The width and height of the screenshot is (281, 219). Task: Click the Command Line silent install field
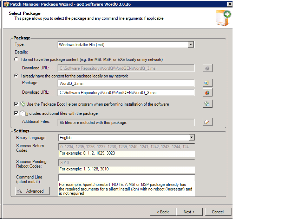pos(127,178)
